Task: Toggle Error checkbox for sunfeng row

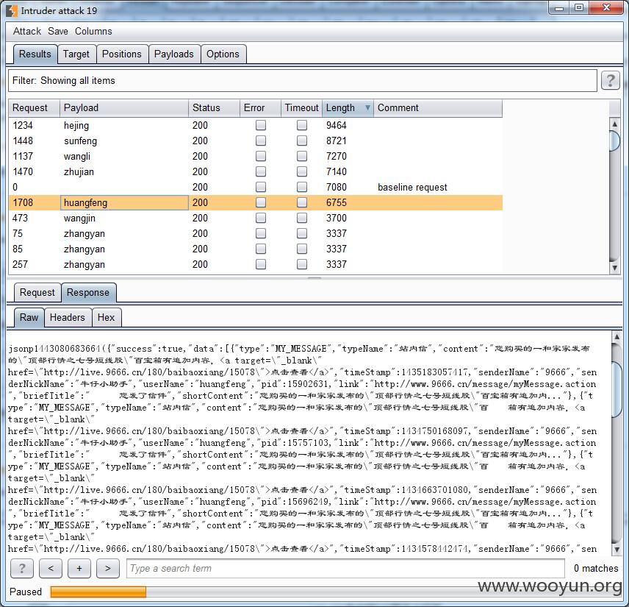Action: (x=261, y=141)
